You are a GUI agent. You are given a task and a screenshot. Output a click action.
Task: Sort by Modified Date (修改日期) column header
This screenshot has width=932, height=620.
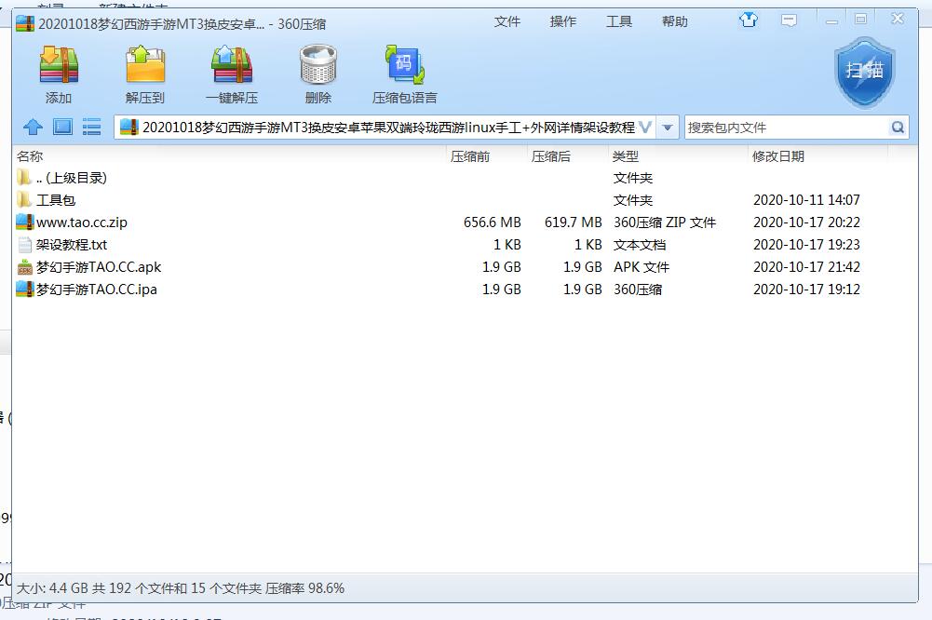(777, 156)
